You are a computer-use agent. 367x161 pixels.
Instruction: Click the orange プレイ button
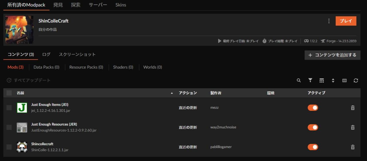(x=346, y=21)
